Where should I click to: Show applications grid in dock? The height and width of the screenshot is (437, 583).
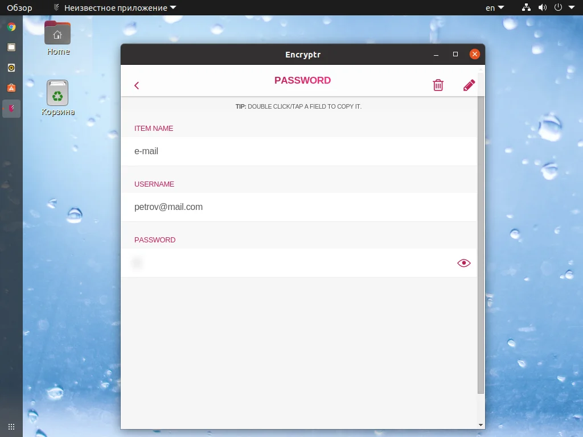coord(11,427)
